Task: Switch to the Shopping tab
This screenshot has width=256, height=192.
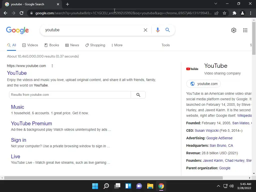Action: pyautogui.click(x=95, y=45)
